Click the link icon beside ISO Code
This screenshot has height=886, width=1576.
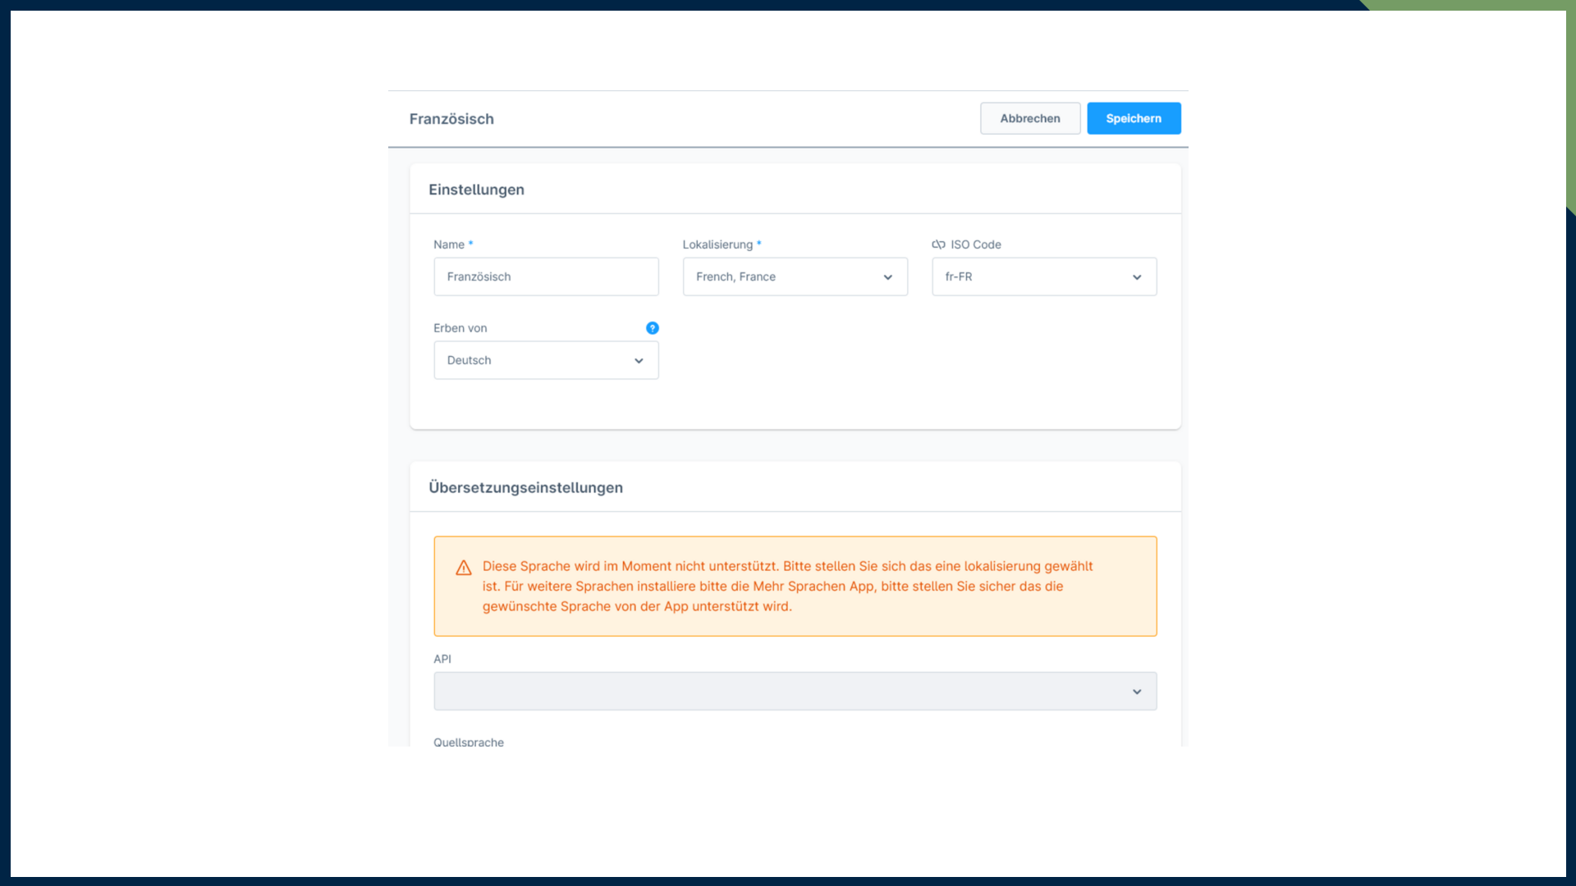pyautogui.click(x=938, y=244)
